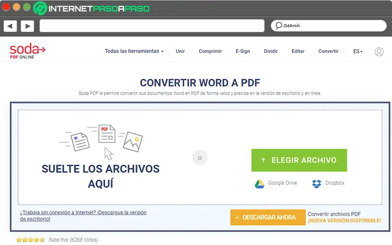The height and width of the screenshot is (245, 392).
Task: Click the Soda PDF Online logo
Action: (x=27, y=51)
